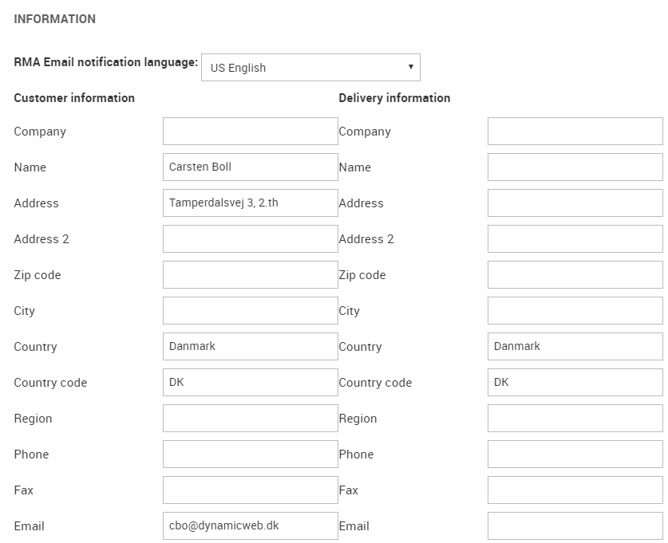
Task: Open the RMA Email notification language dropdown
Action: [x=310, y=68]
